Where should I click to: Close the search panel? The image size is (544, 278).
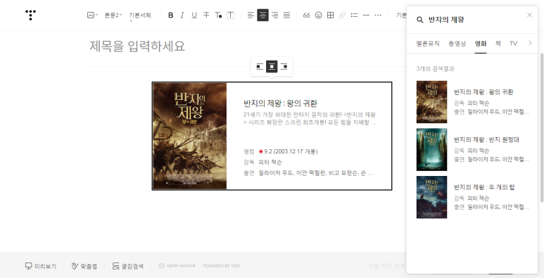point(529,15)
